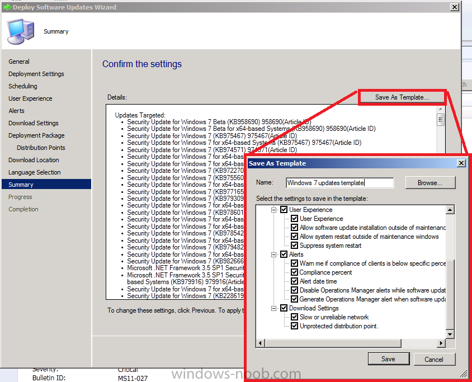472x382 pixels.
Task: Toggle Allow system restart outside maintenance windows
Action: coord(294,237)
